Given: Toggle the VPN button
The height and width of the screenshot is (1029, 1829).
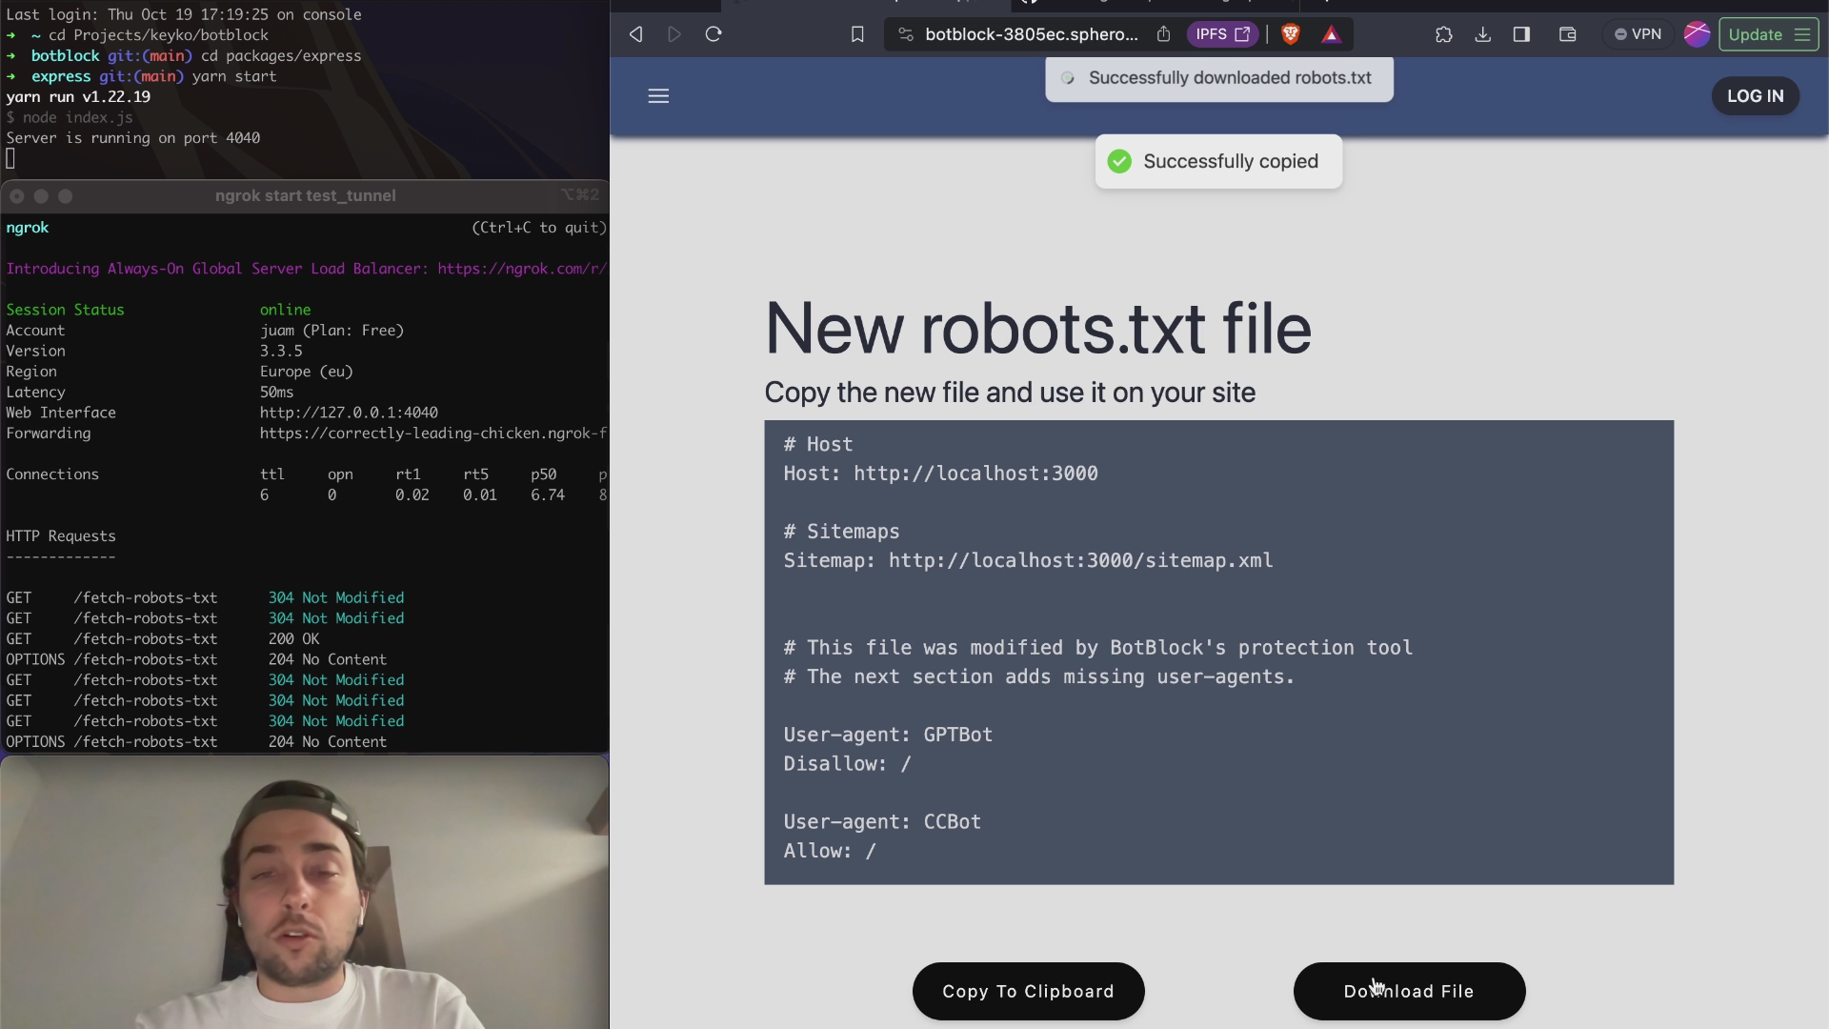Looking at the screenshot, I should 1638,34.
